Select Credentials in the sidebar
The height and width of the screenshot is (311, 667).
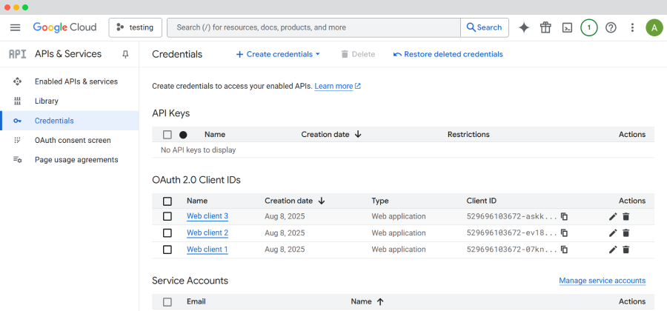coord(70,121)
